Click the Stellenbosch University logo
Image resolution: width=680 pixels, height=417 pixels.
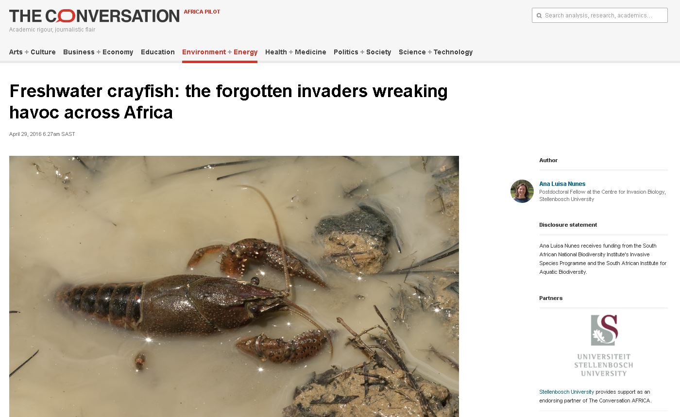604,345
